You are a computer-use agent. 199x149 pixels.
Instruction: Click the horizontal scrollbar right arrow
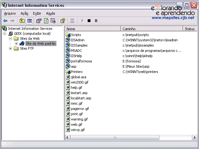pos(194,138)
